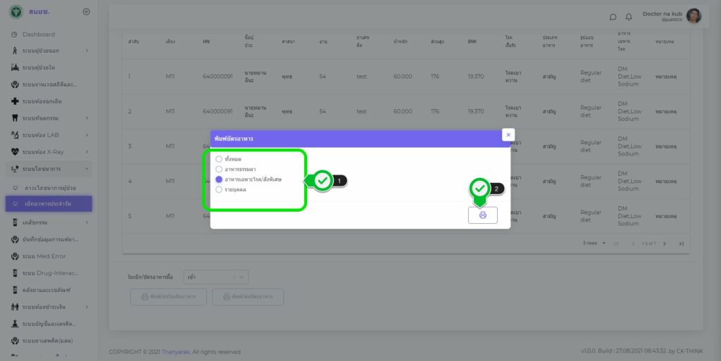Open the chat bubble icon in header
This screenshot has width=721, height=361.
coord(613,17)
